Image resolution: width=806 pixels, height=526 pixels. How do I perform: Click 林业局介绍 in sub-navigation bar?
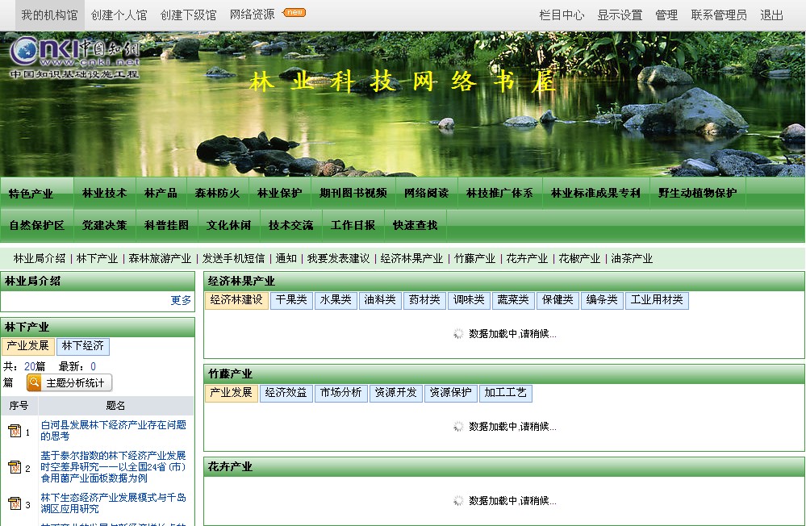pos(40,258)
